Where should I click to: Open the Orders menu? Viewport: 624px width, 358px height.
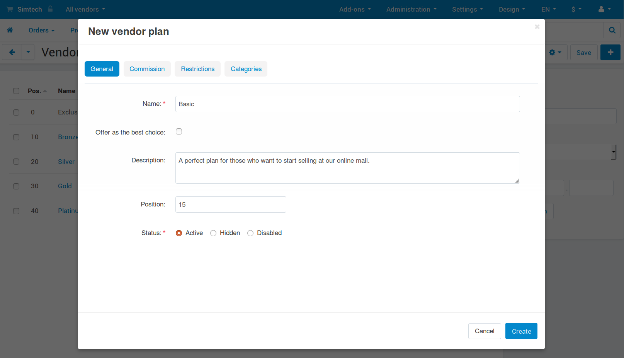(42, 30)
